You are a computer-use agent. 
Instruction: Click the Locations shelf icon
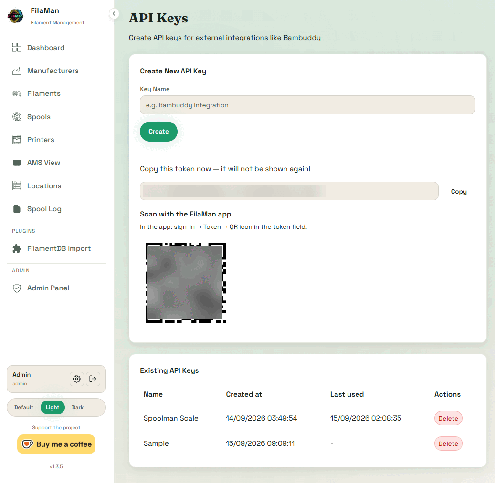[x=17, y=185]
